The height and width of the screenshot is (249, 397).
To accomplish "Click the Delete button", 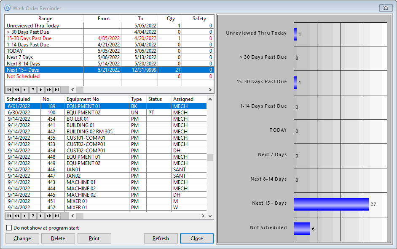I will tap(58, 238).
